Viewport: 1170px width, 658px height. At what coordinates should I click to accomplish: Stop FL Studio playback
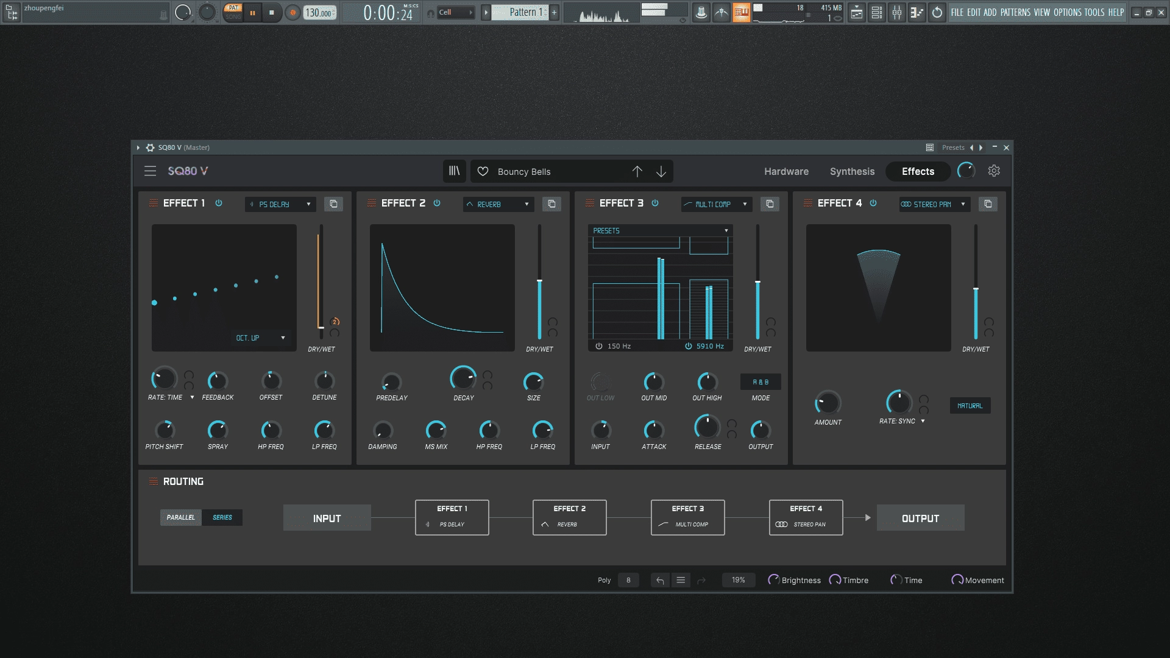pos(272,12)
